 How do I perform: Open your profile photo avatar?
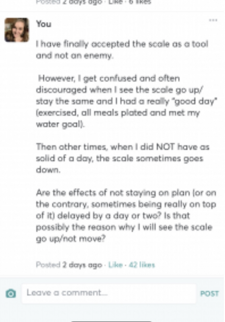click(17, 30)
